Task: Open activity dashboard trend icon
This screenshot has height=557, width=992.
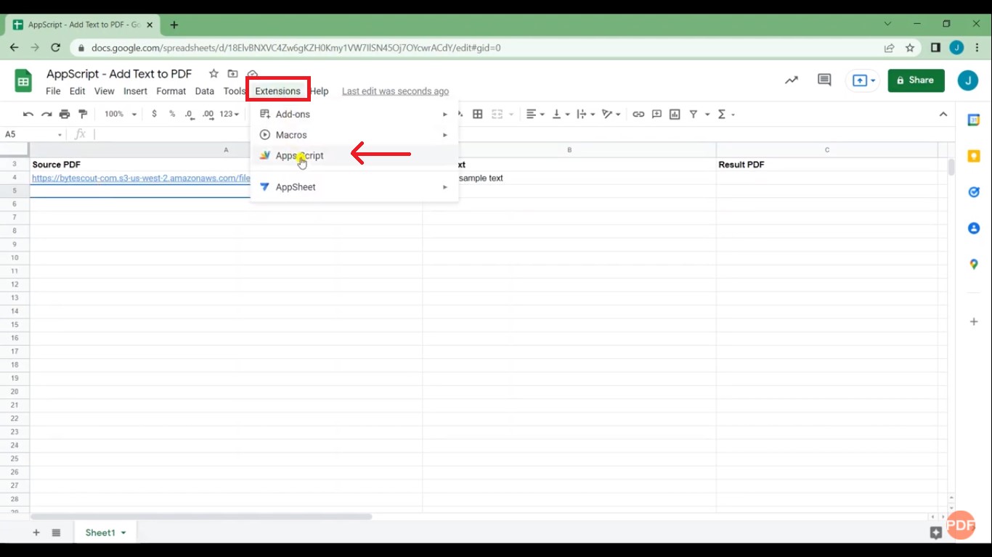Action: pyautogui.click(x=792, y=81)
